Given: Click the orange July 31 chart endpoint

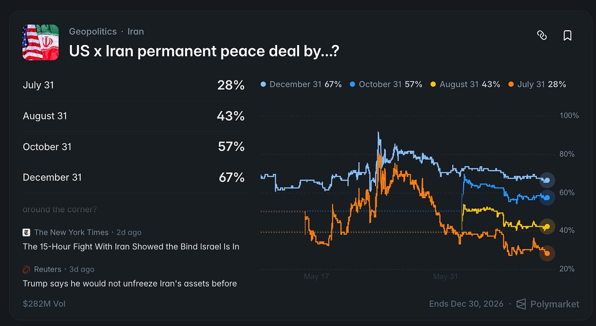Looking at the screenshot, I should (x=547, y=254).
